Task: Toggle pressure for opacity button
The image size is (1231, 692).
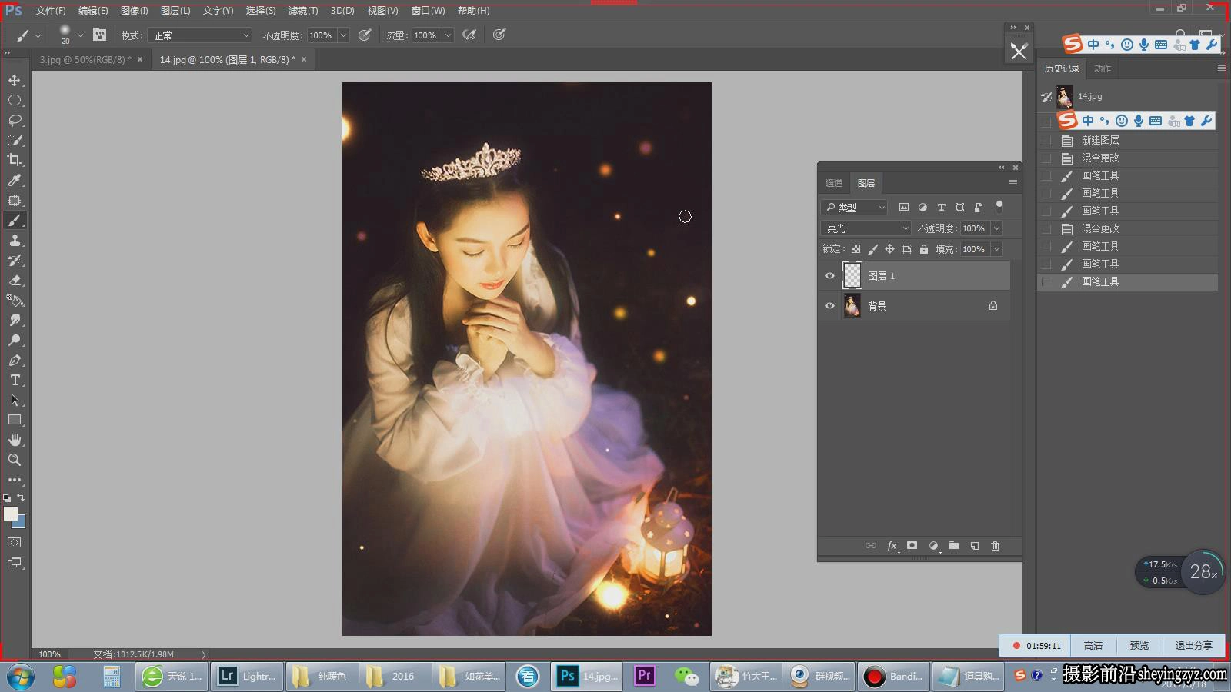Action: [x=365, y=35]
